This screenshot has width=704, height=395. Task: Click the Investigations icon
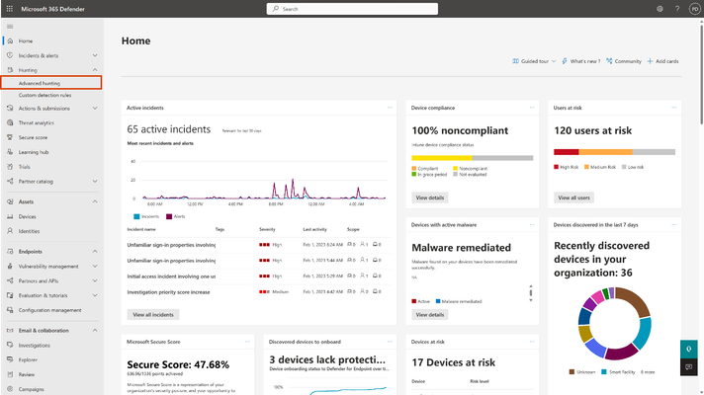(x=10, y=346)
